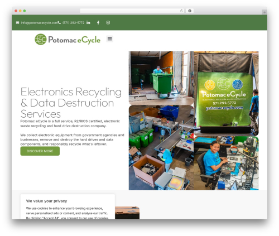Open the Facebook page icon

tap(98, 23)
